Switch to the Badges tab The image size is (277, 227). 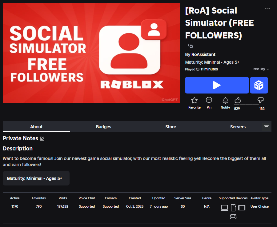tap(103, 127)
